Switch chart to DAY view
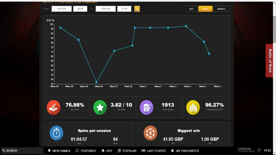 click(191, 9)
